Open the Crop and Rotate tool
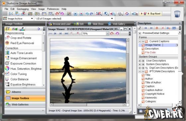Image resolution: width=186 pixels, height=121 pixels. pyautogui.click(x=21, y=38)
